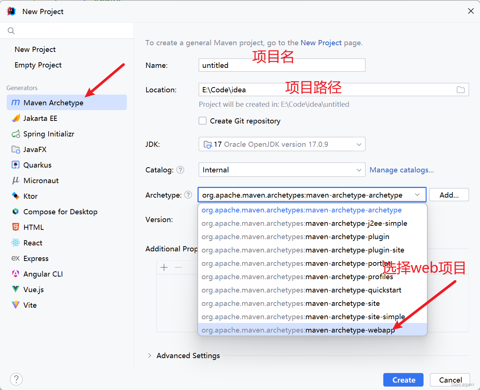Open the Catalog Internal dropdown
The width and height of the screenshot is (480, 390).
pos(282,170)
